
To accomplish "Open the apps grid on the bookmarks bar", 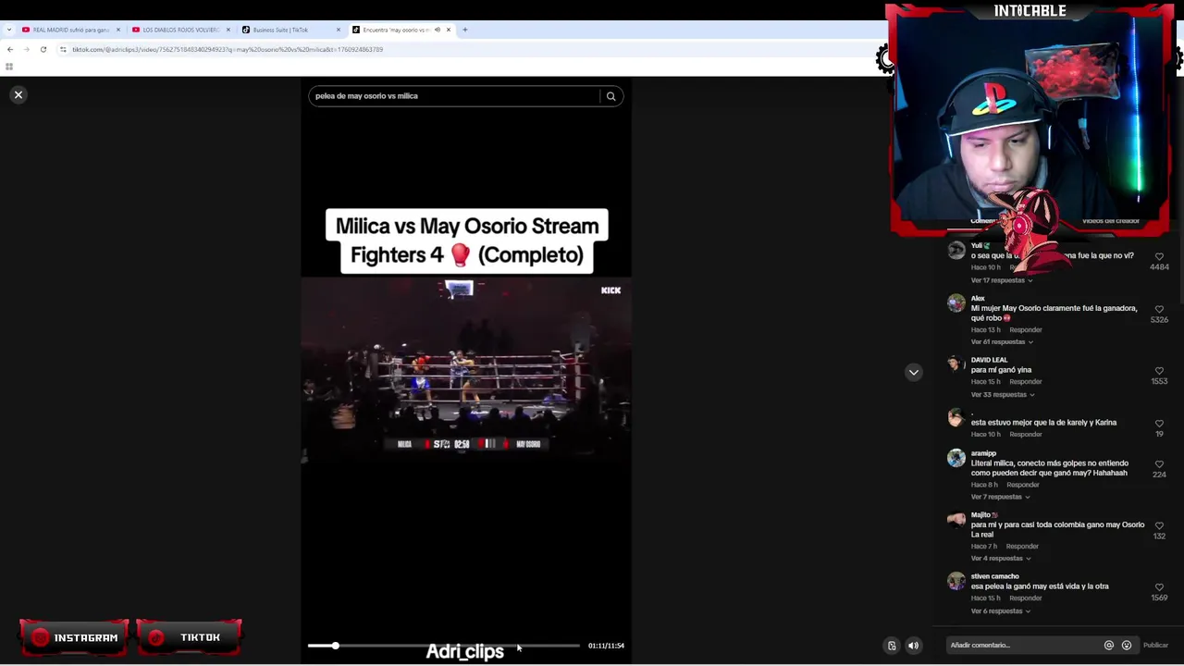I will coord(9,67).
